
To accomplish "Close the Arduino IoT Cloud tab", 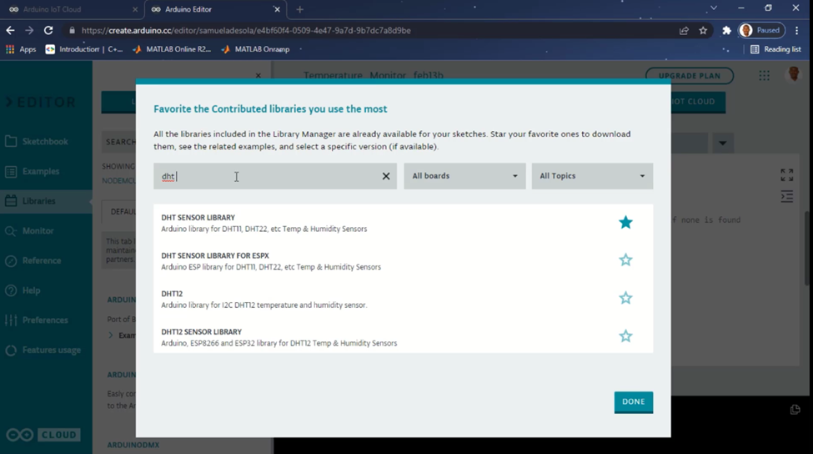I will [135, 9].
